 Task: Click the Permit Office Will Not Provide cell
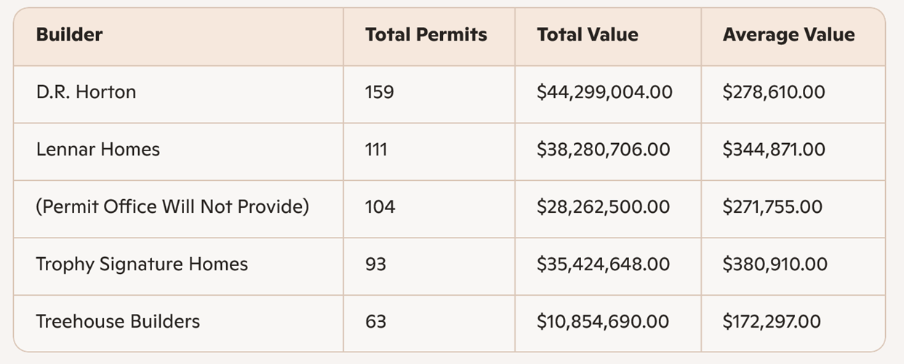172,207
